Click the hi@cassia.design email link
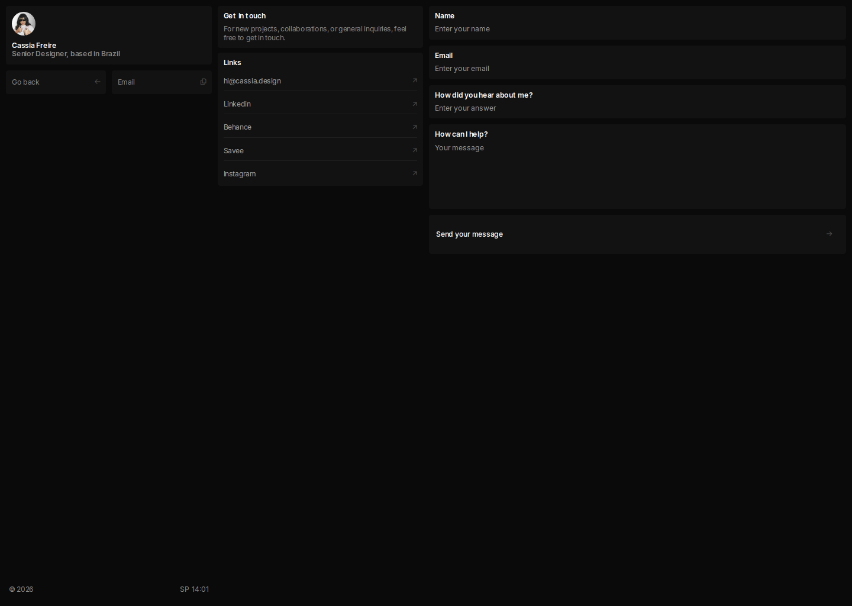 pyautogui.click(x=252, y=81)
